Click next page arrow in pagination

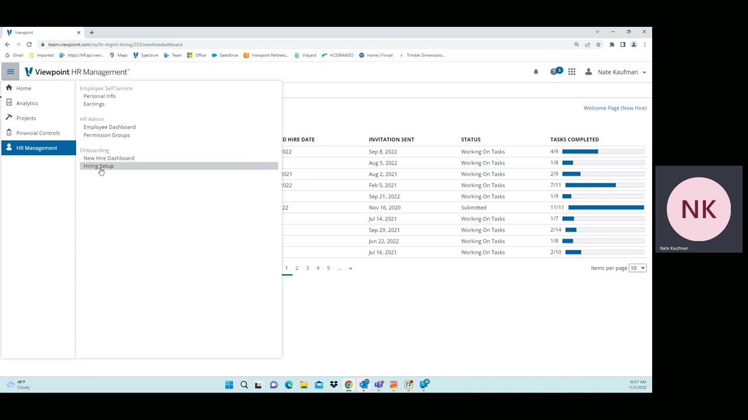coord(350,268)
